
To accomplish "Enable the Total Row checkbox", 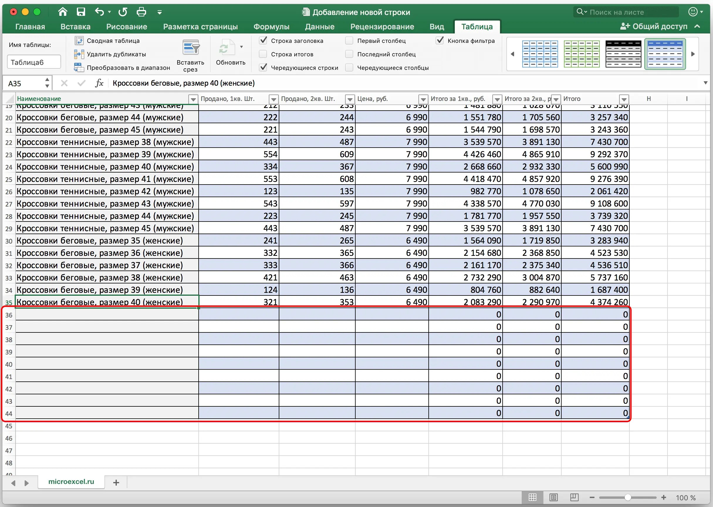I will click(x=263, y=54).
